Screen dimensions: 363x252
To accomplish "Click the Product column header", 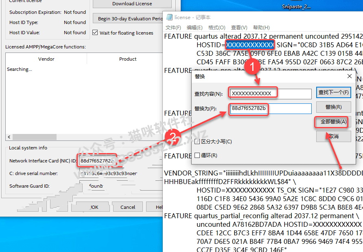I will (x=125, y=59).
